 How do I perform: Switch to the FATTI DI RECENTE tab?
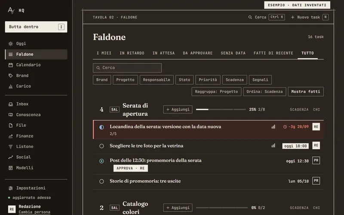(273, 53)
